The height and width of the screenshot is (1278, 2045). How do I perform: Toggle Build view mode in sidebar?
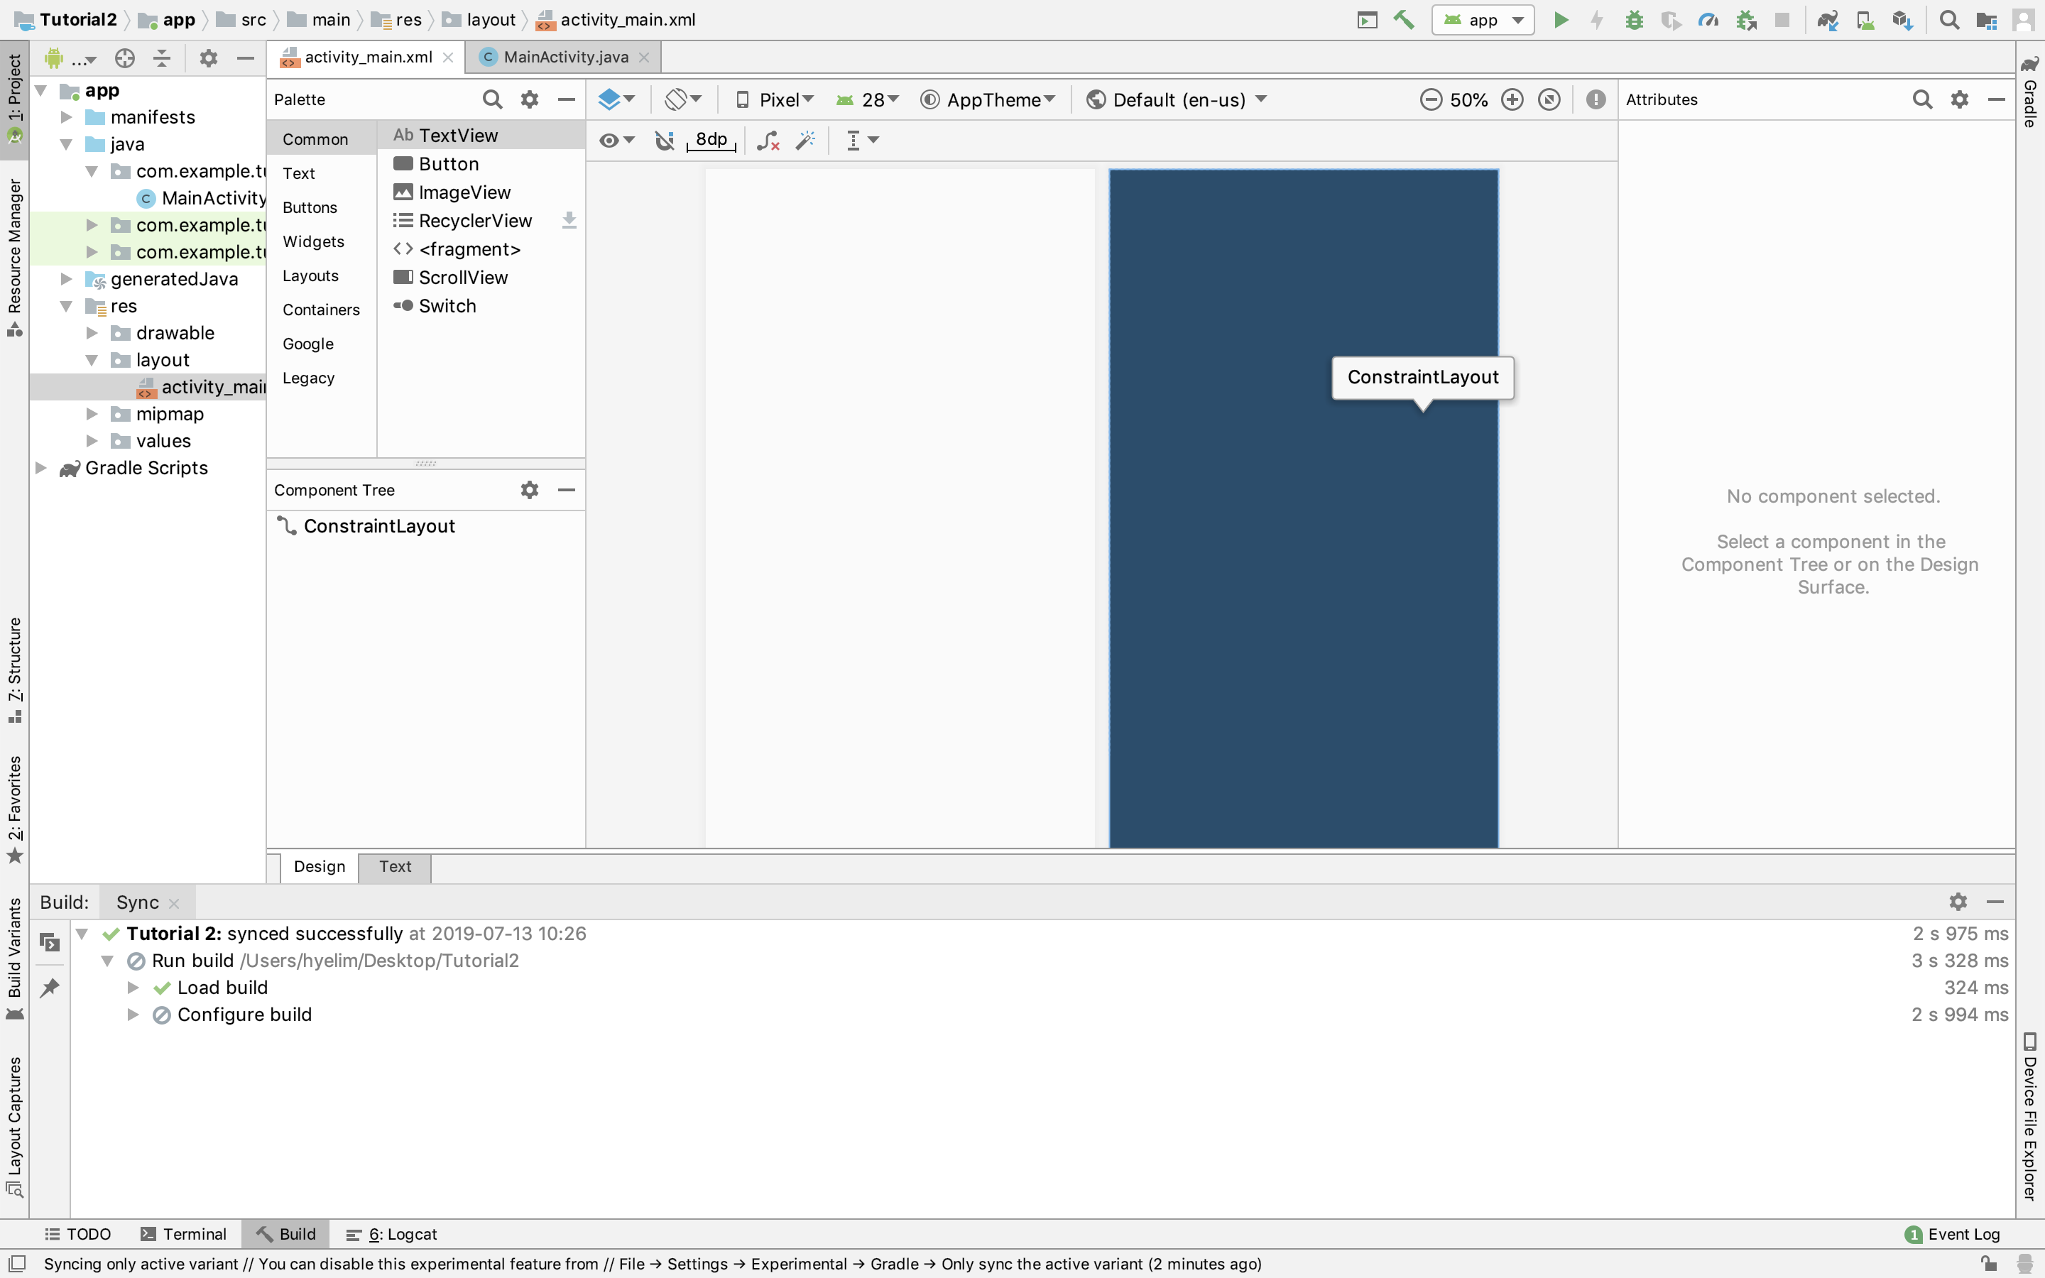(x=50, y=941)
